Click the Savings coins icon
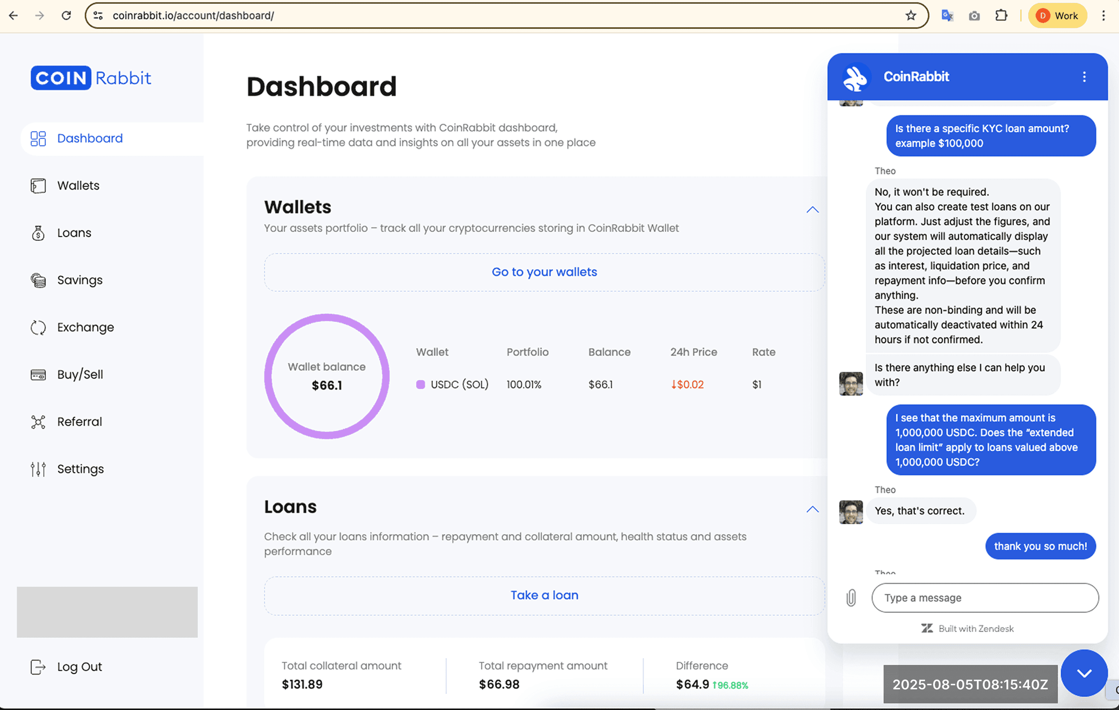1119x710 pixels. click(38, 280)
